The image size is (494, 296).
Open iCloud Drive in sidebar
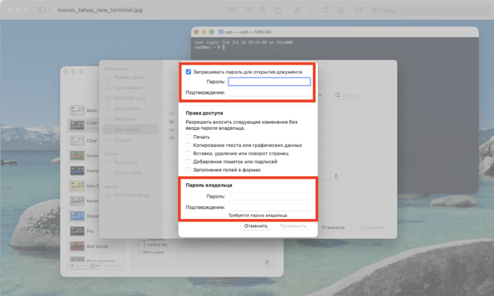[127, 173]
